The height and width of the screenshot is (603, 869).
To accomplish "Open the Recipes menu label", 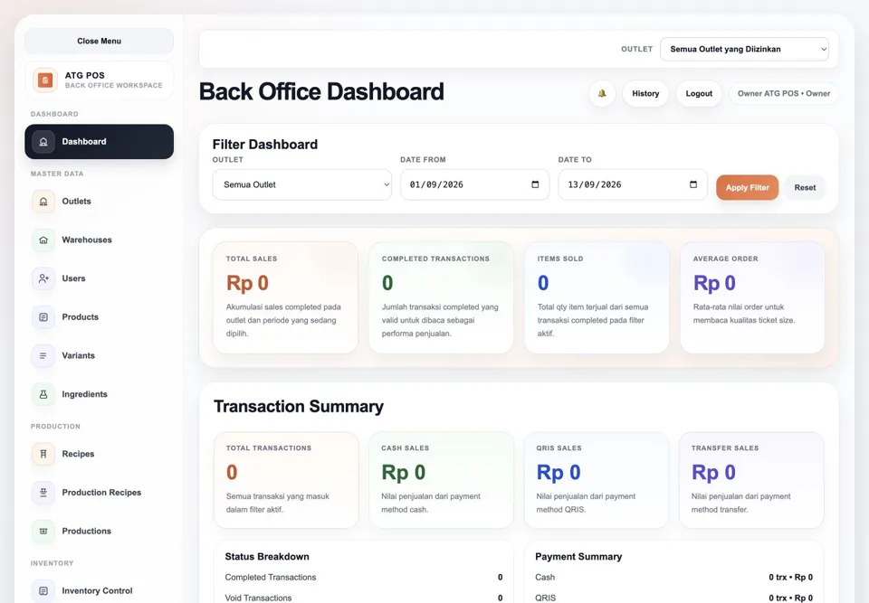I will pos(78,454).
